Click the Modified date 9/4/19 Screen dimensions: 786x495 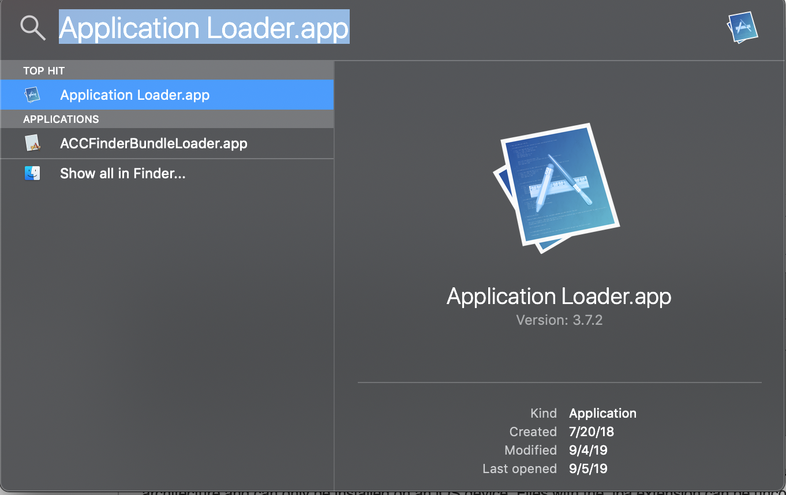pos(588,450)
